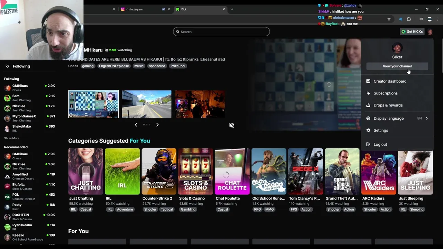Click the Display language globe icon

click(368, 118)
